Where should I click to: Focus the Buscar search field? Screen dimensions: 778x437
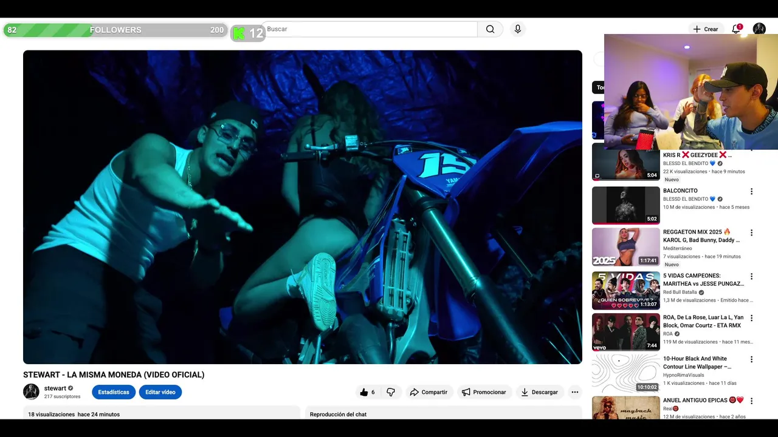371,29
